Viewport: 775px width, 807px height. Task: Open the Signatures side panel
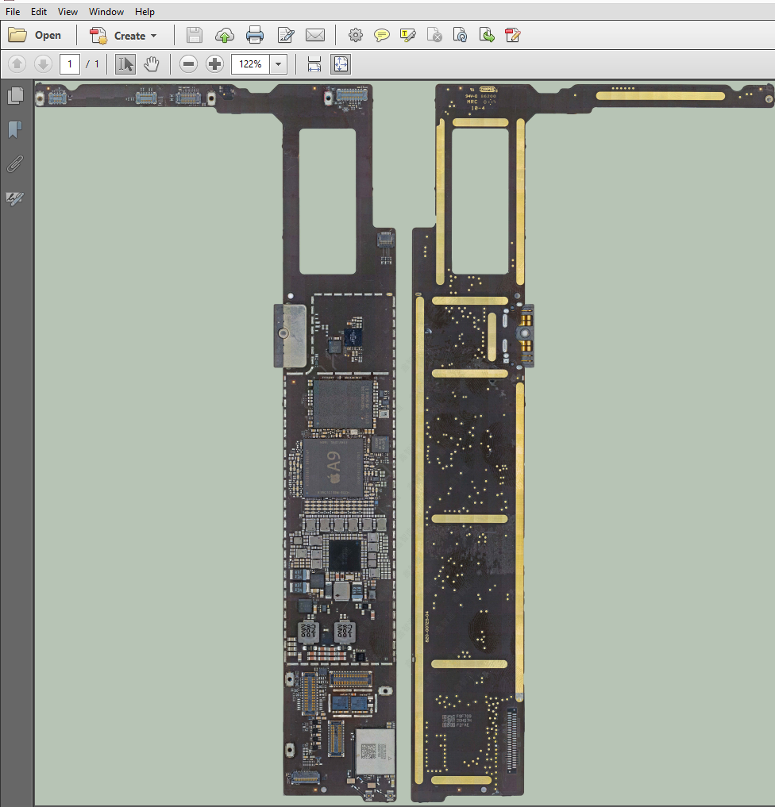15,198
